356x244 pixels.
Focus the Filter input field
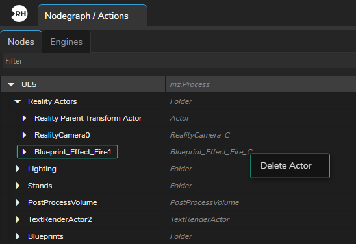[179, 61]
